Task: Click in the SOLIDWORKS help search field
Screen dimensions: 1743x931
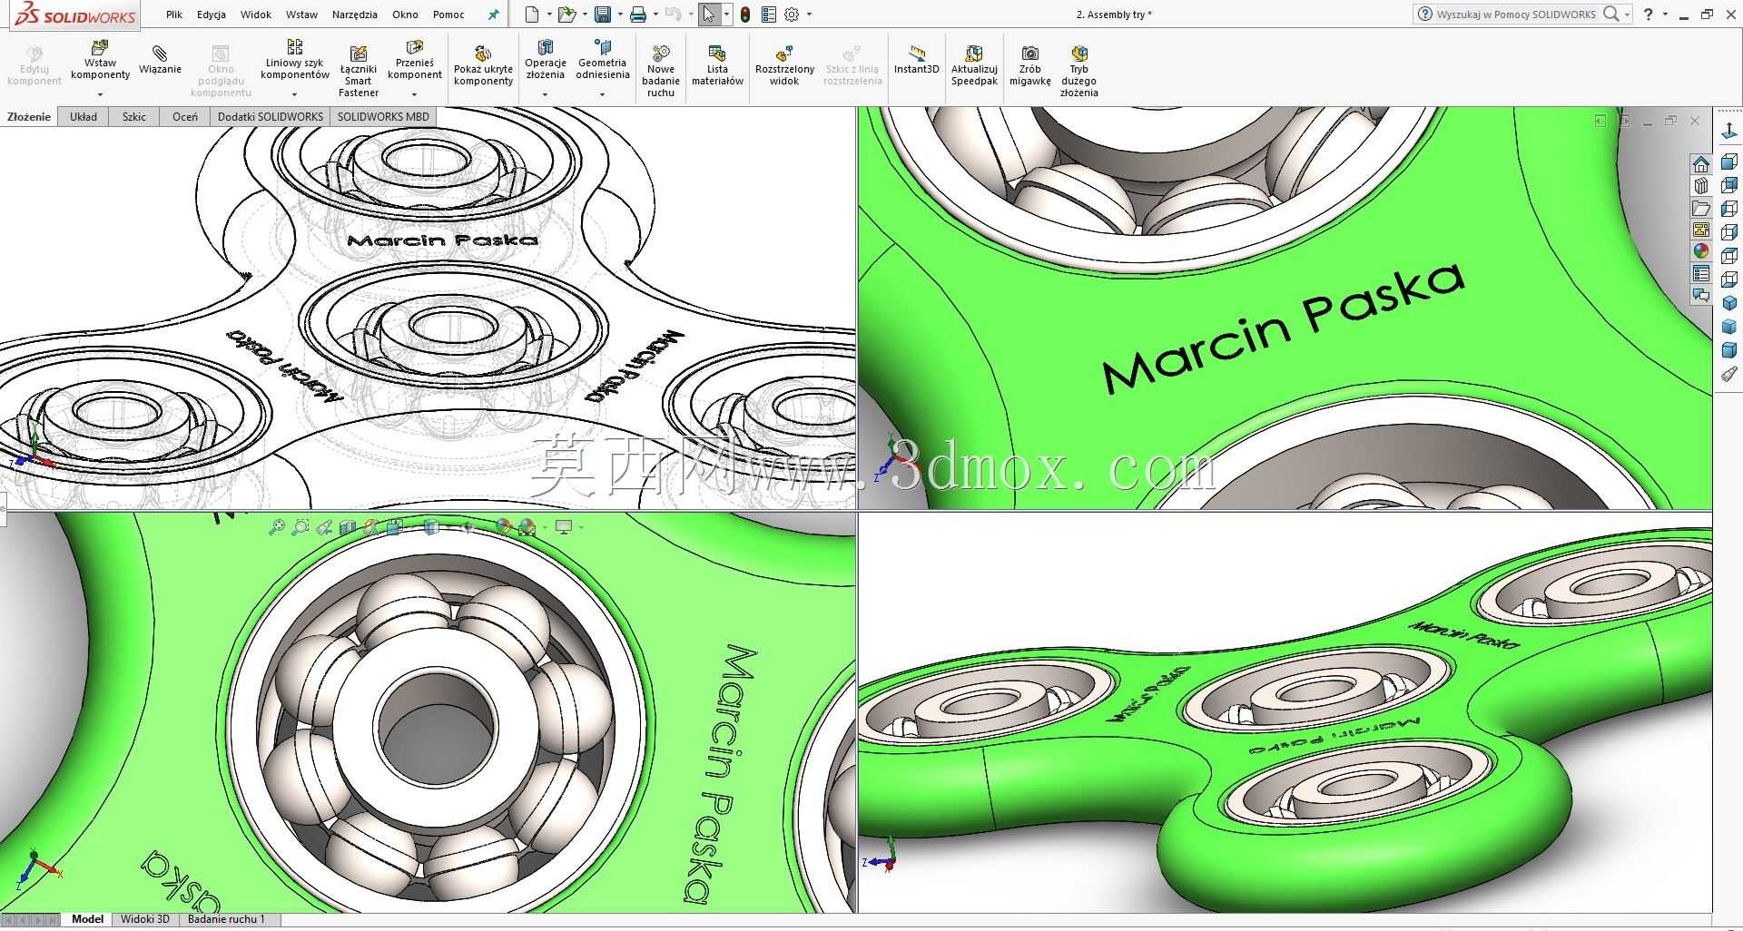Action: click(x=1515, y=15)
